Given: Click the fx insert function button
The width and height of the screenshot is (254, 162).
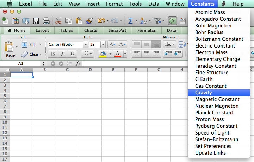Looking at the screenshot, I should click(78, 63).
